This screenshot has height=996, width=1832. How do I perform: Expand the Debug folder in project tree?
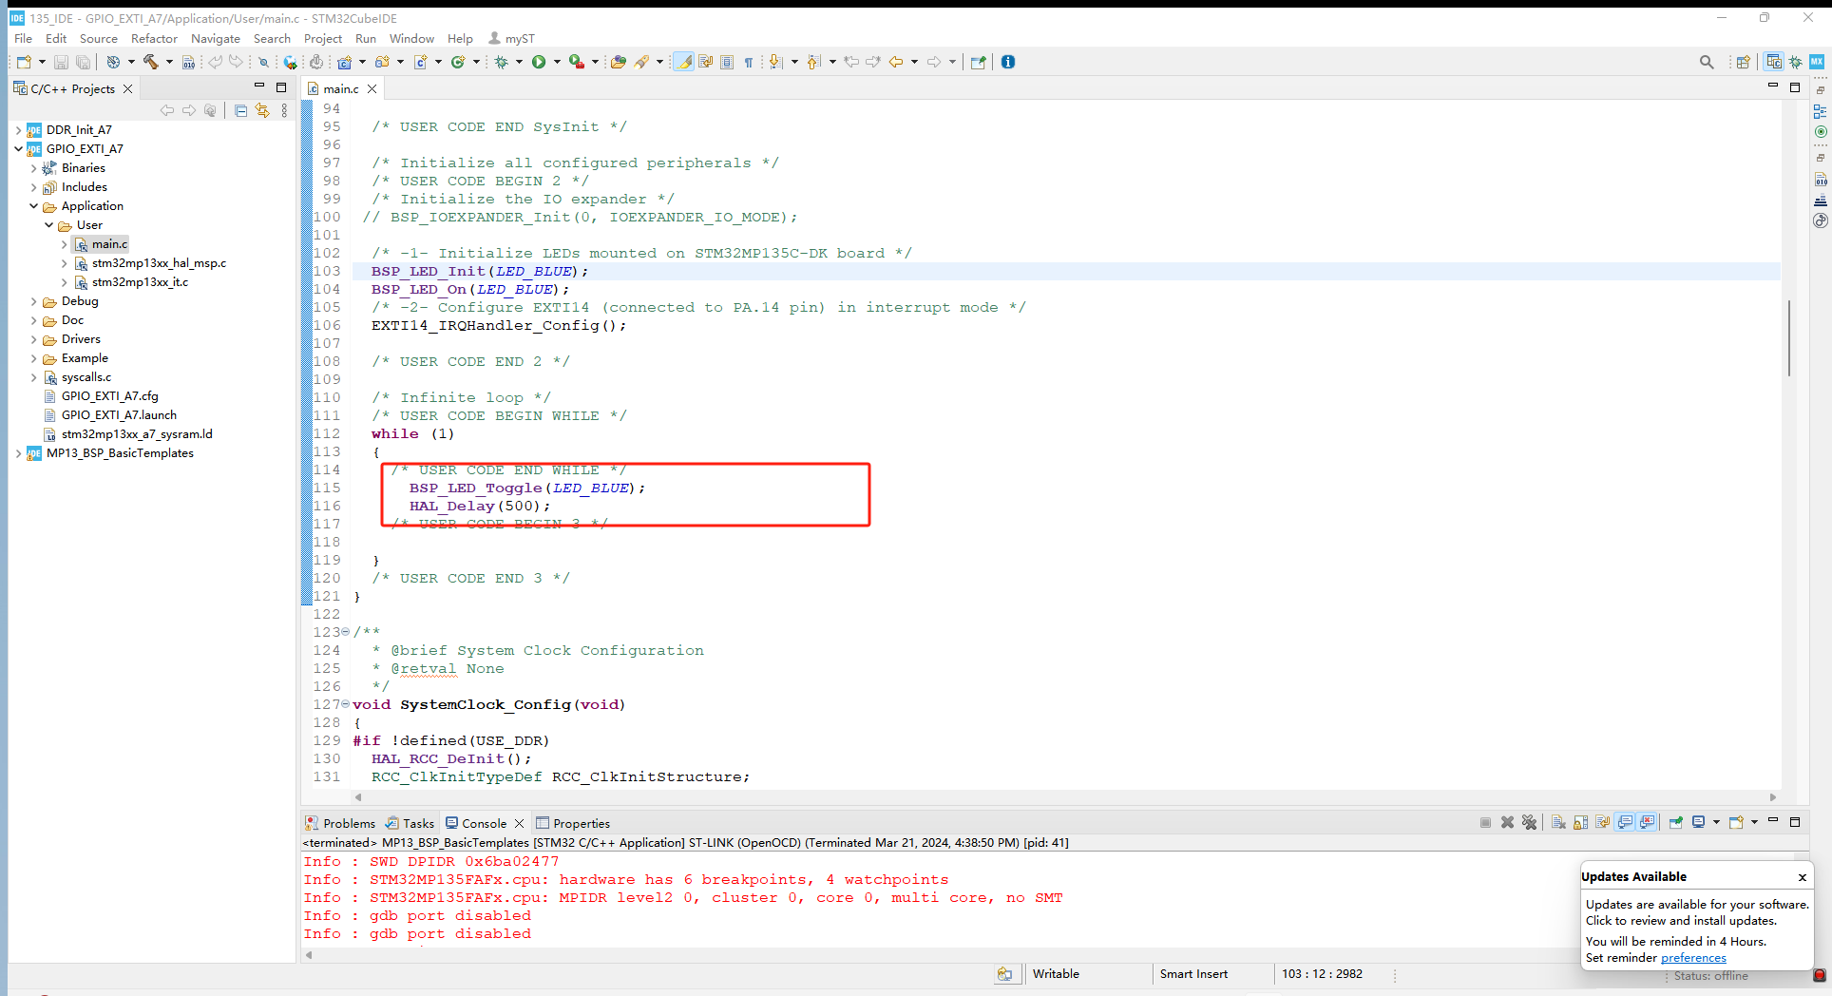(x=34, y=301)
